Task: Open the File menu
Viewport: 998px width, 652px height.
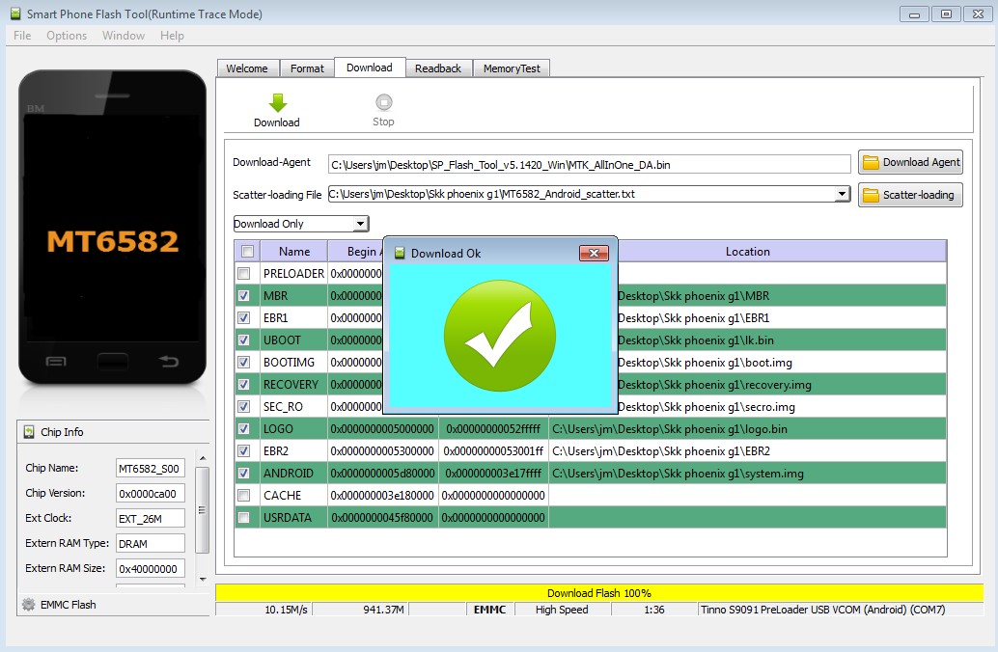Action: coord(22,36)
